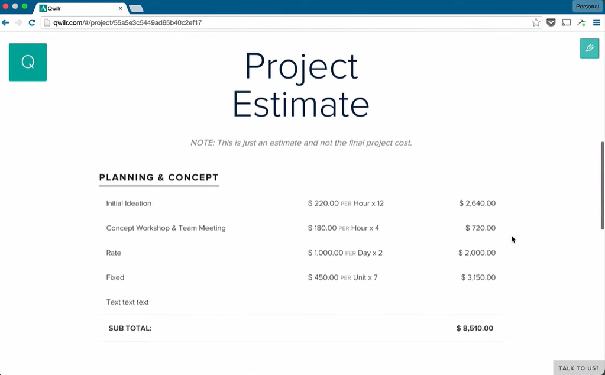605x375 pixels.
Task: Click the page document icon in address bar
Action: coord(47,22)
